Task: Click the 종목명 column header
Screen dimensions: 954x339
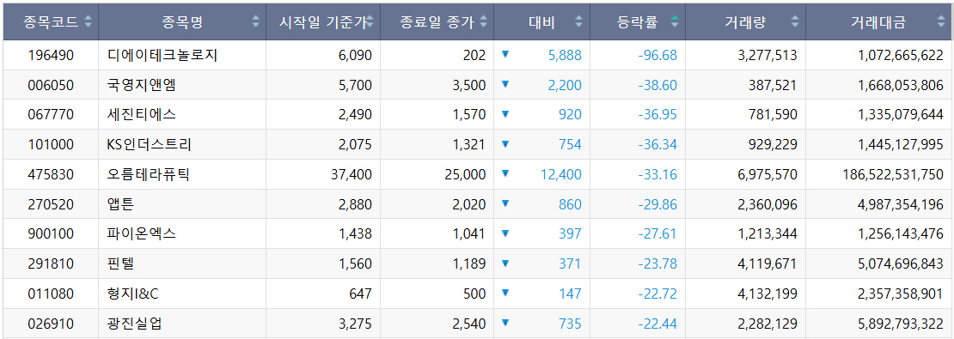Action: [182, 21]
